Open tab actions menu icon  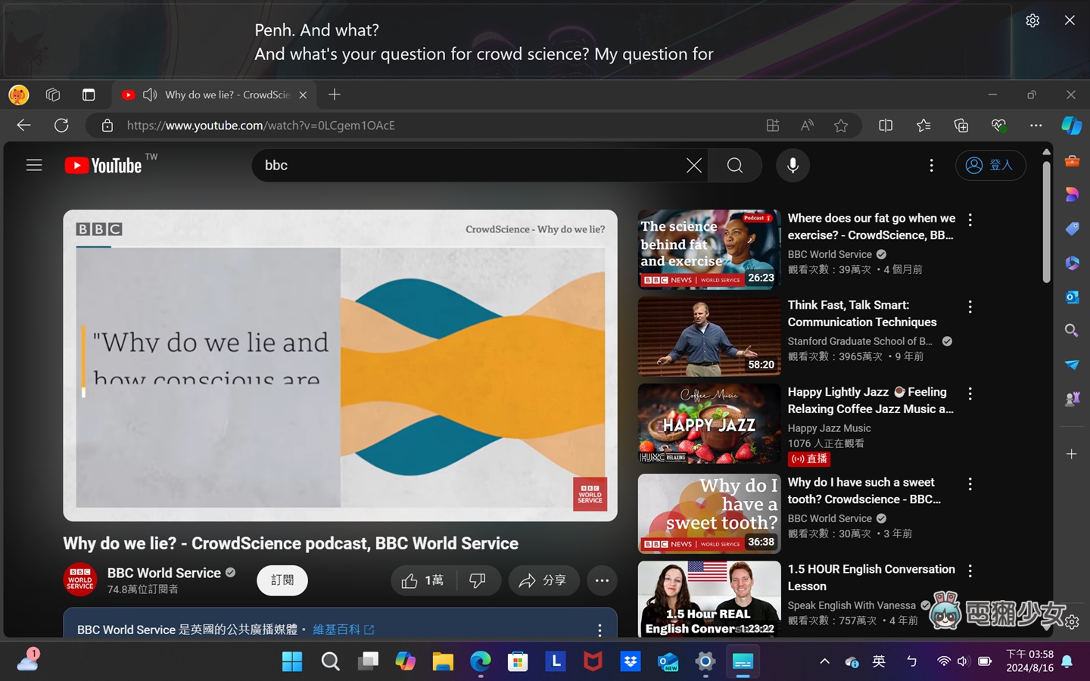point(89,95)
